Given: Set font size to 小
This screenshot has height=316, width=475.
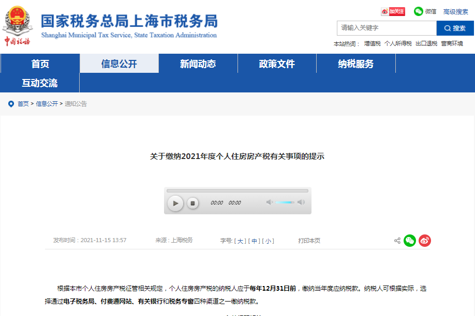Looking at the screenshot, I should pos(268,241).
